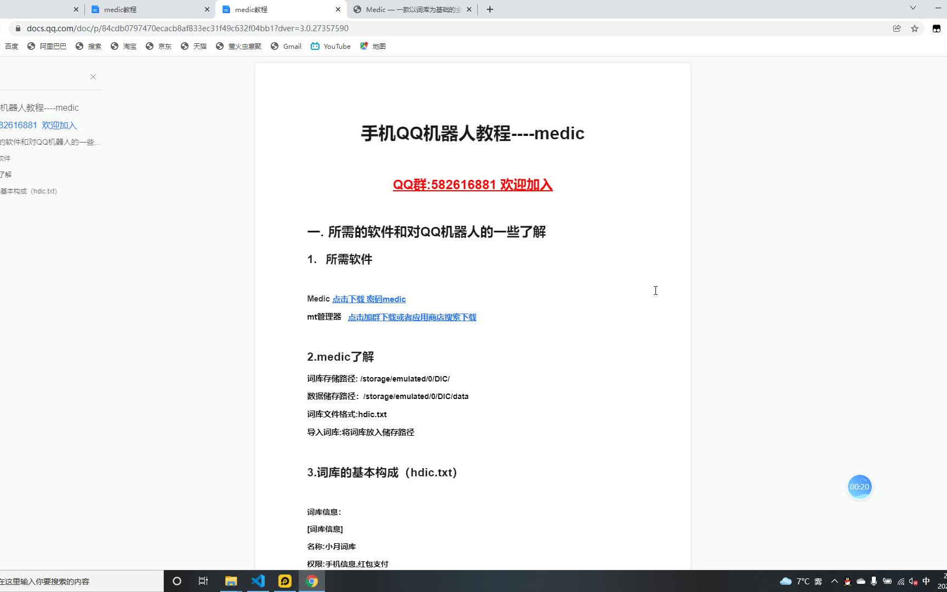Open the 天猫 bookmark
Screen dimensions: 947x592
pyautogui.click(x=194, y=47)
